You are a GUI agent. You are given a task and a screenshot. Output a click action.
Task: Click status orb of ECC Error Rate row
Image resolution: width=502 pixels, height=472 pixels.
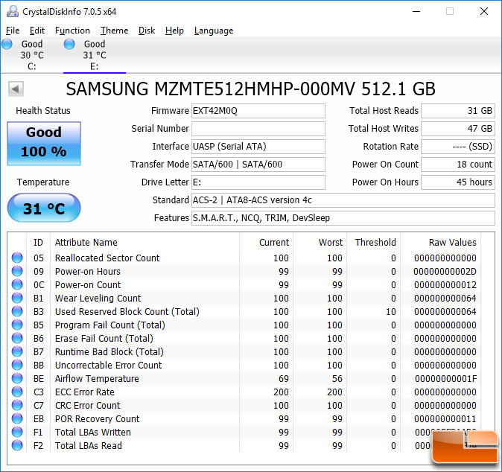coord(17,392)
